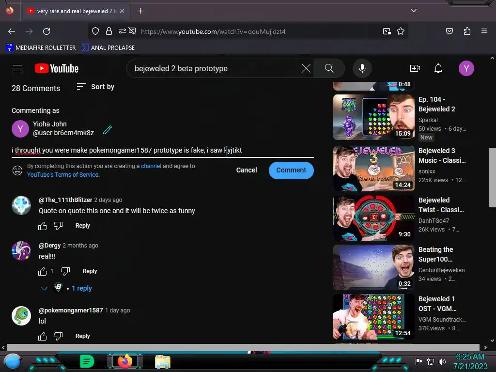Image resolution: width=496 pixels, height=372 pixels.
Task: Cancel the comment draft
Action: (247, 170)
